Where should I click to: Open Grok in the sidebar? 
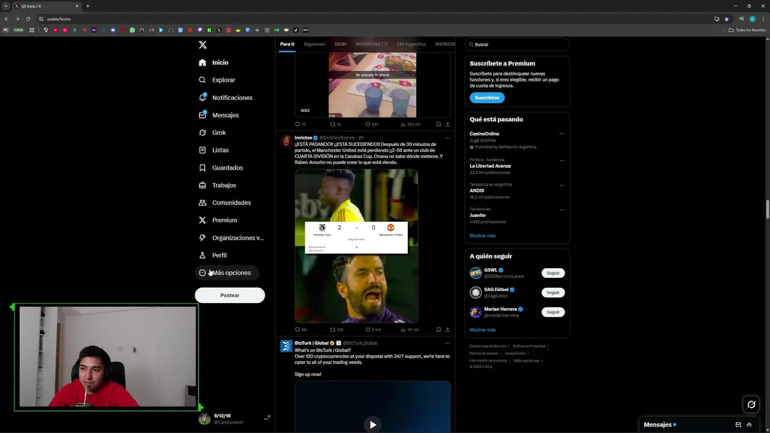point(212,132)
